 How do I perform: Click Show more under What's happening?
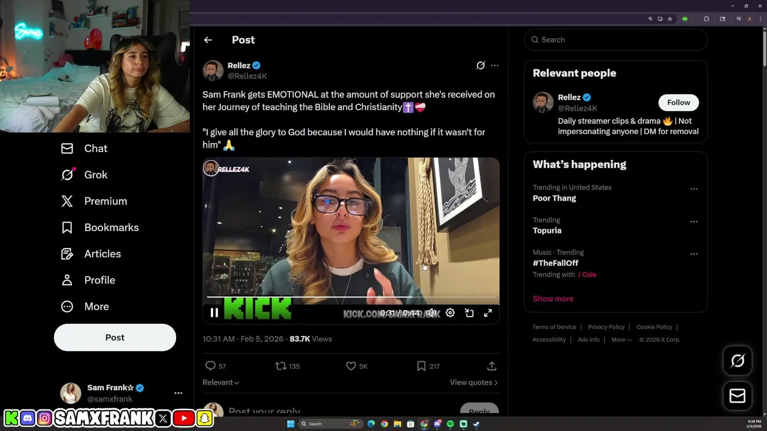(x=553, y=299)
